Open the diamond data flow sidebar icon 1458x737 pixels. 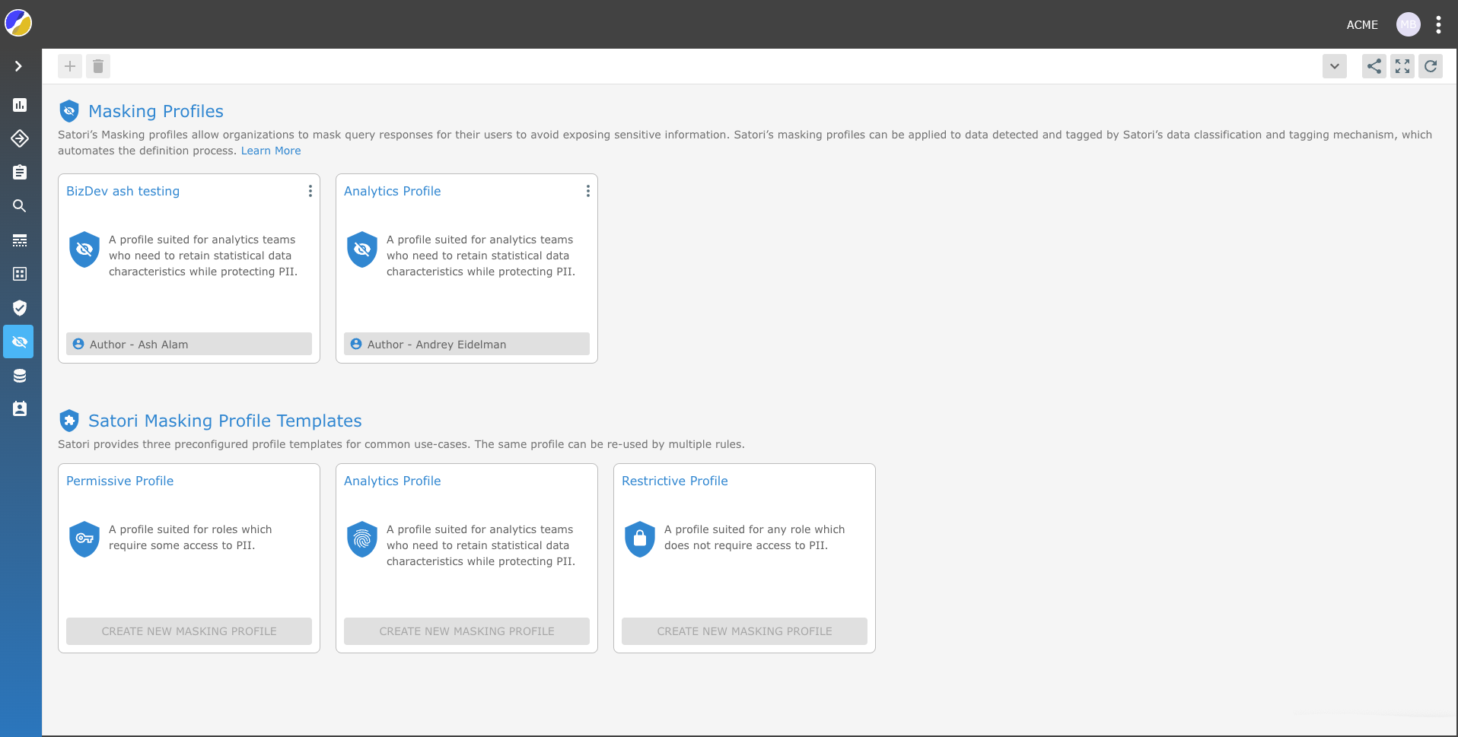(x=20, y=138)
